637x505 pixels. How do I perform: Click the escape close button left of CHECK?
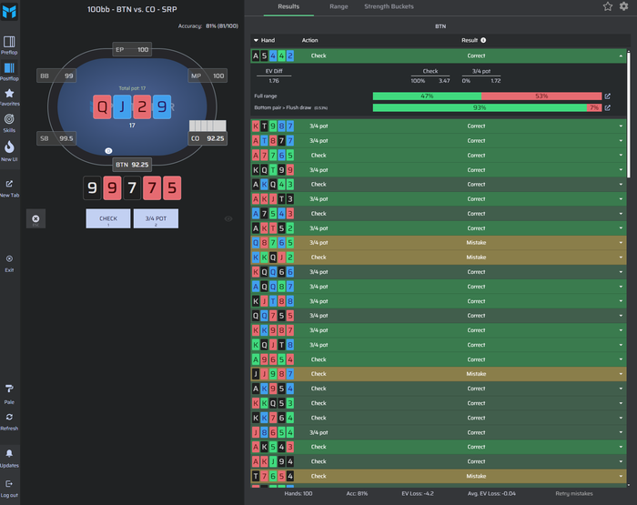click(35, 218)
